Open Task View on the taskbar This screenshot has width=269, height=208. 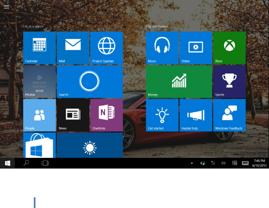coord(45,163)
